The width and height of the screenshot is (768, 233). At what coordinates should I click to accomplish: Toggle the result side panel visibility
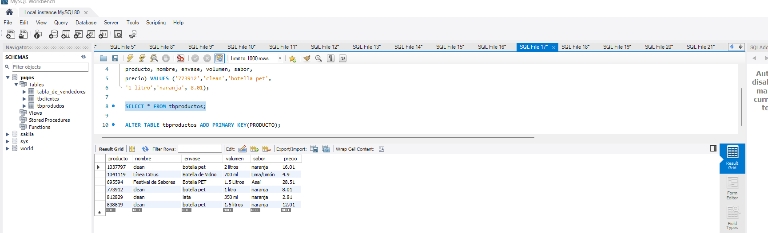click(713, 148)
